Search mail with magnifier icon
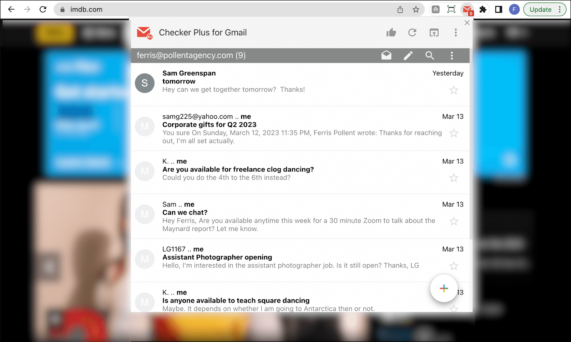 coord(430,55)
